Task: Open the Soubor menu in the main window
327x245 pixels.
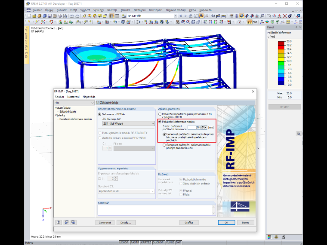Action: pos(37,10)
